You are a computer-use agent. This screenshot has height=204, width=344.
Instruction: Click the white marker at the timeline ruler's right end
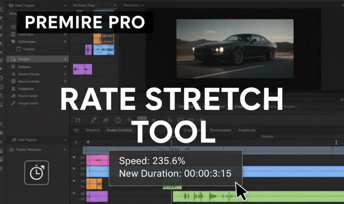tap(336, 143)
